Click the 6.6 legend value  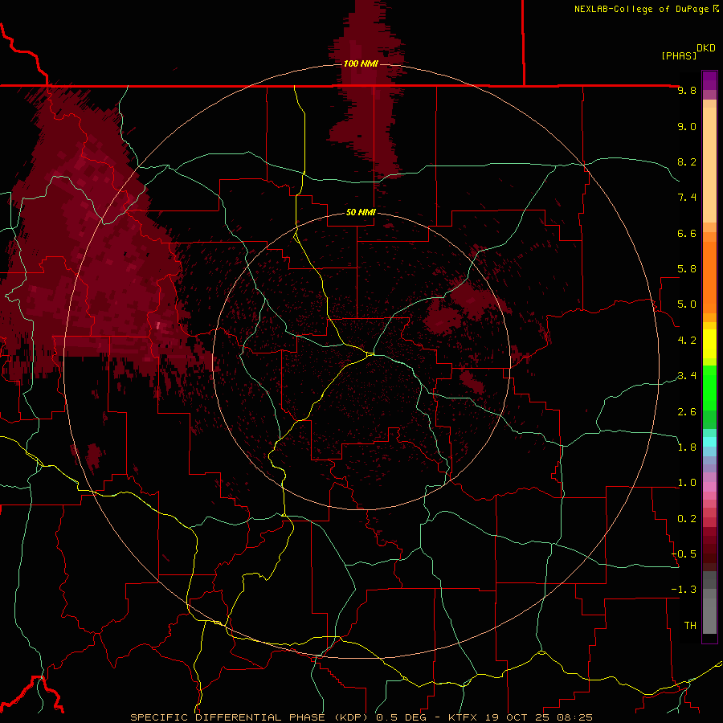[687, 233]
